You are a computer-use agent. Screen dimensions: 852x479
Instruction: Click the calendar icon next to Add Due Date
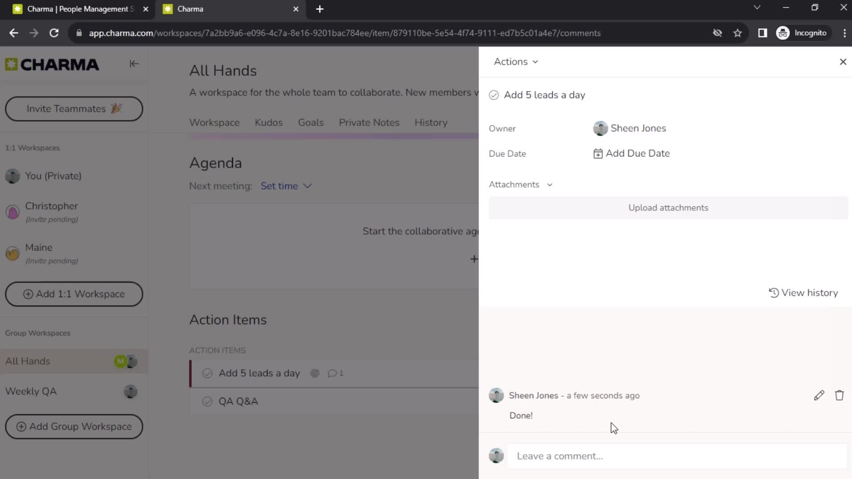(x=597, y=153)
